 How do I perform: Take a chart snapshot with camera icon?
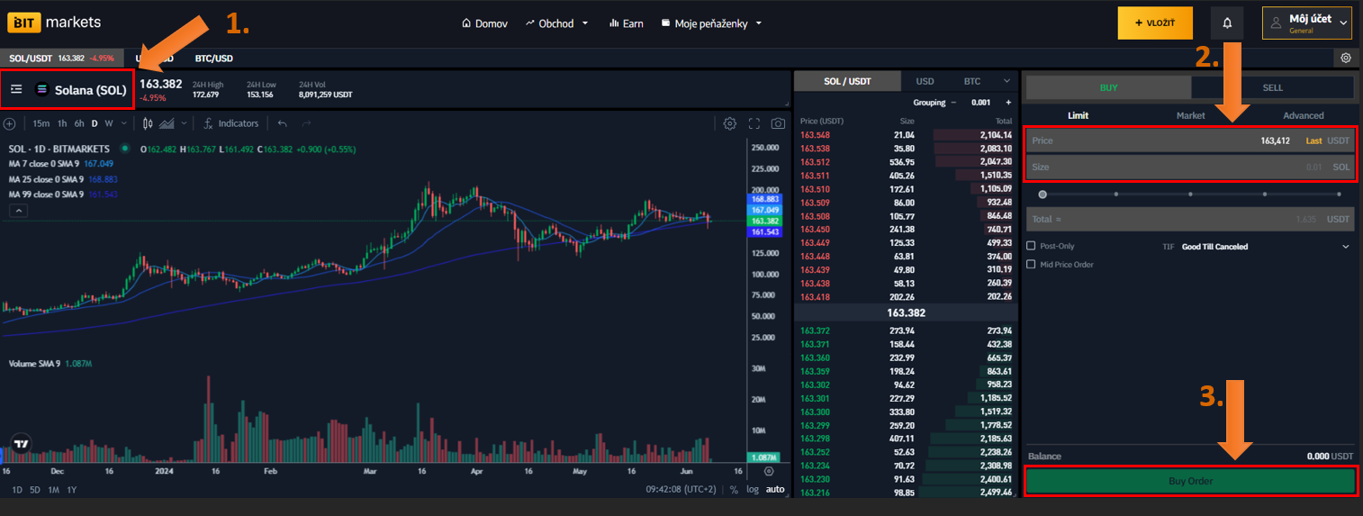(778, 123)
